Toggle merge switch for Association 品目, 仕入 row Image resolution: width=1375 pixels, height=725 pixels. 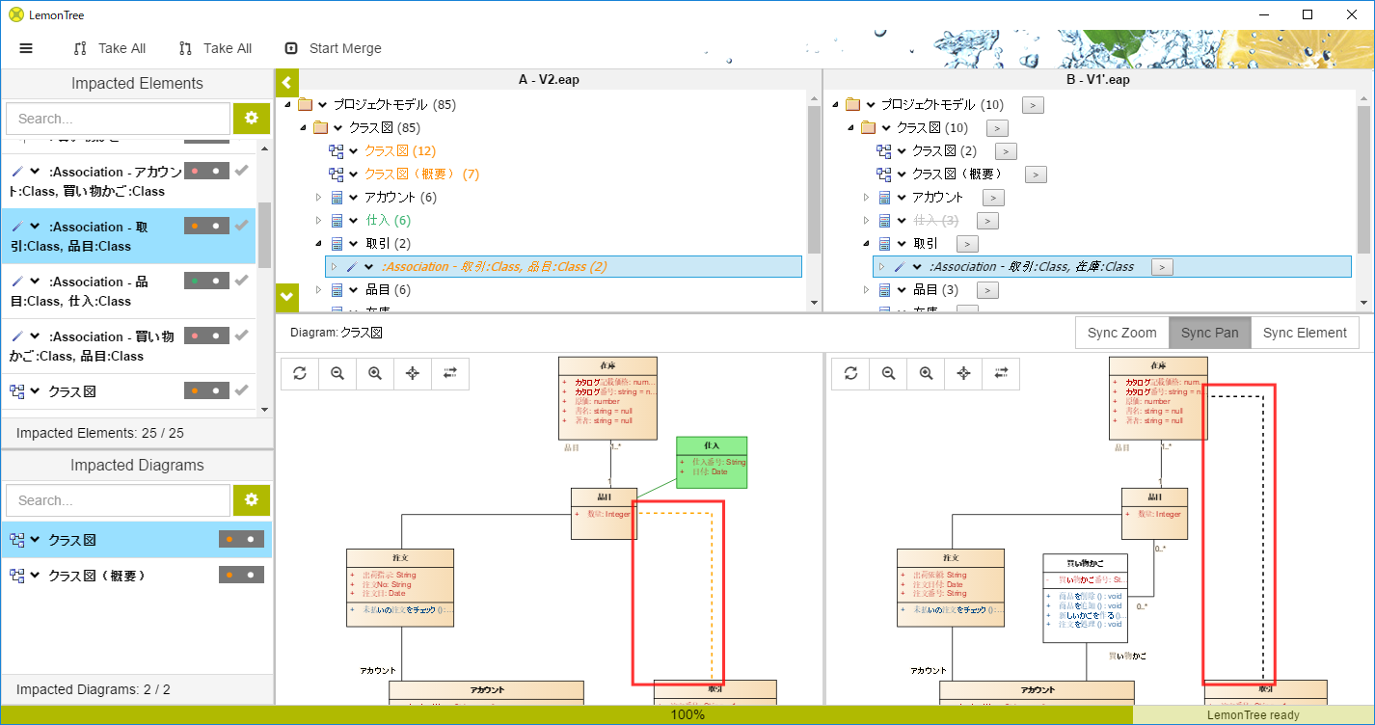coord(206,281)
